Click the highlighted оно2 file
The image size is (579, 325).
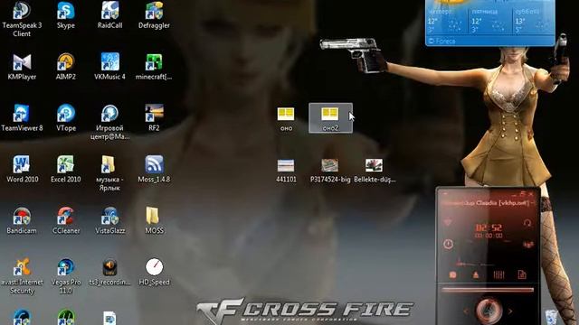tap(330, 118)
